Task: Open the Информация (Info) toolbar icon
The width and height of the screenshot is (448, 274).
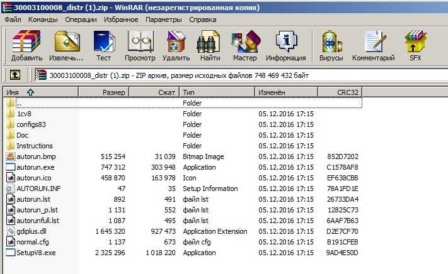Action: pyautogui.click(x=286, y=42)
